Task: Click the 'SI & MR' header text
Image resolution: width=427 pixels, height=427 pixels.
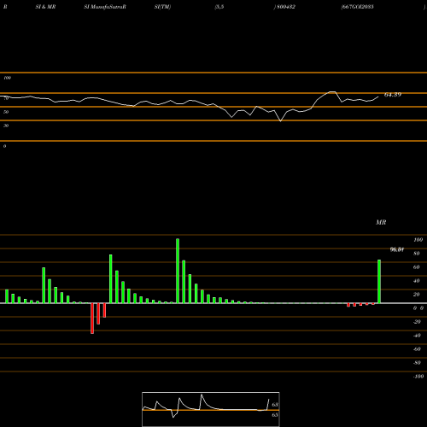Action: (45, 7)
